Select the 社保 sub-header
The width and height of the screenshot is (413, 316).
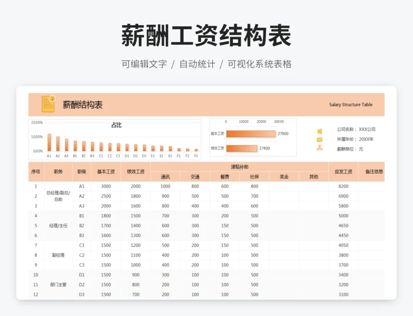tap(255, 177)
